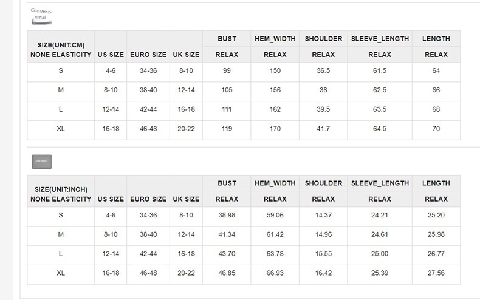Image resolution: width=480 pixels, height=300 pixels.
Task: Select the length value 27.56
Action: (436, 274)
